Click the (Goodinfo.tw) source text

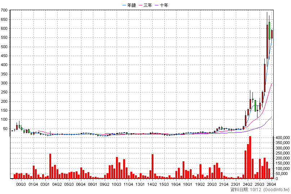click(277, 190)
